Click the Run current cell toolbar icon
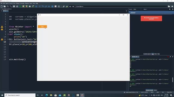Viewport: 174px width, 97px height. [23, 6]
